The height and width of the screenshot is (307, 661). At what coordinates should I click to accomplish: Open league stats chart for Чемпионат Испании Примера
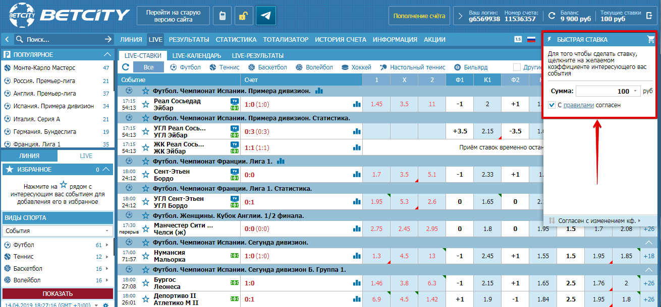click(x=319, y=91)
